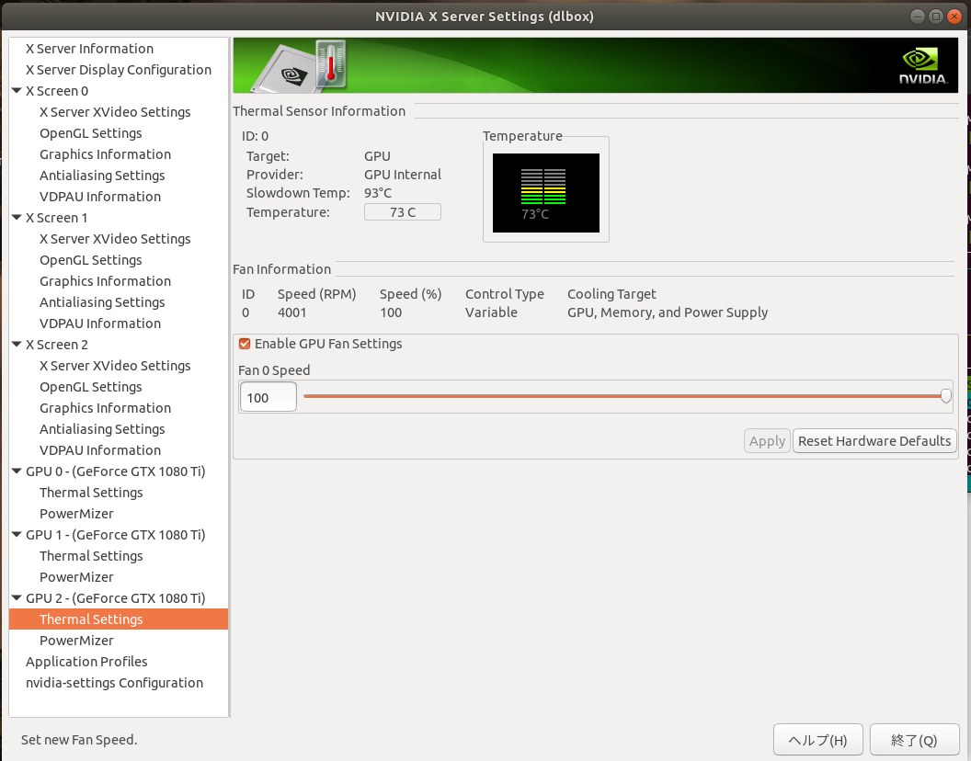Screen dimensions: 971x761
Task: Collapse the X Screen 0 tree node
Action: (17, 90)
